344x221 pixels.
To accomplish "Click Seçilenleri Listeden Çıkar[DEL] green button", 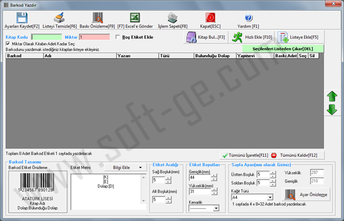I will point(283,49).
